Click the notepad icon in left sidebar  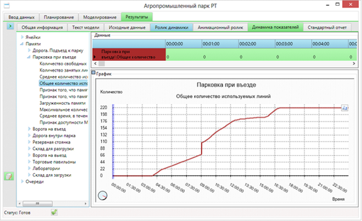9,176
